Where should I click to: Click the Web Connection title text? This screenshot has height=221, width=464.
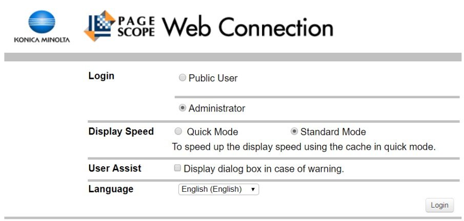pyautogui.click(x=248, y=27)
